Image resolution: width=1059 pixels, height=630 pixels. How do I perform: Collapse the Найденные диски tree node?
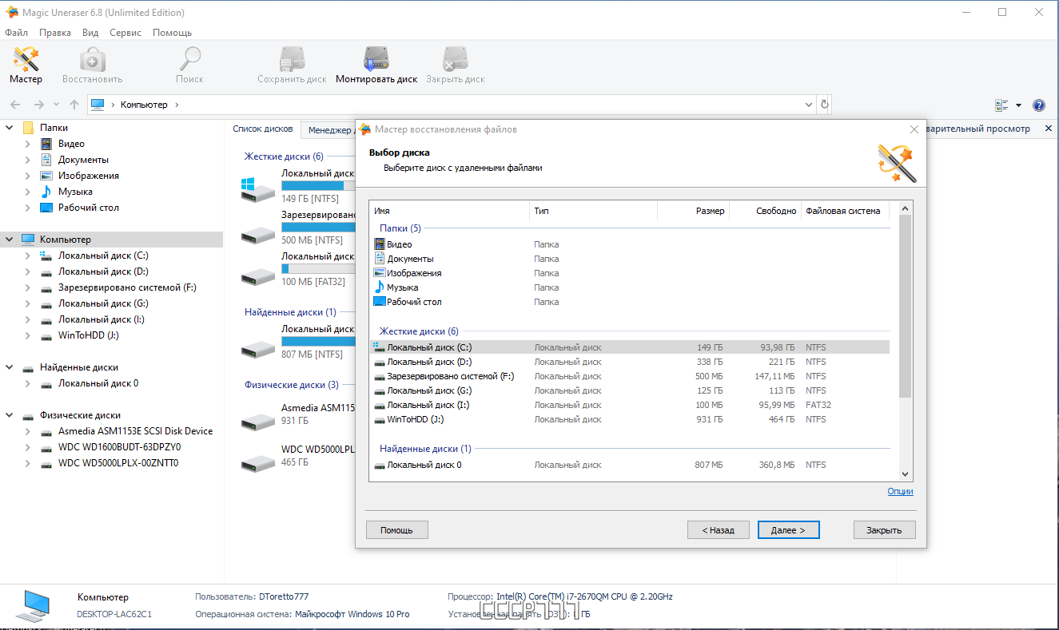[10, 367]
